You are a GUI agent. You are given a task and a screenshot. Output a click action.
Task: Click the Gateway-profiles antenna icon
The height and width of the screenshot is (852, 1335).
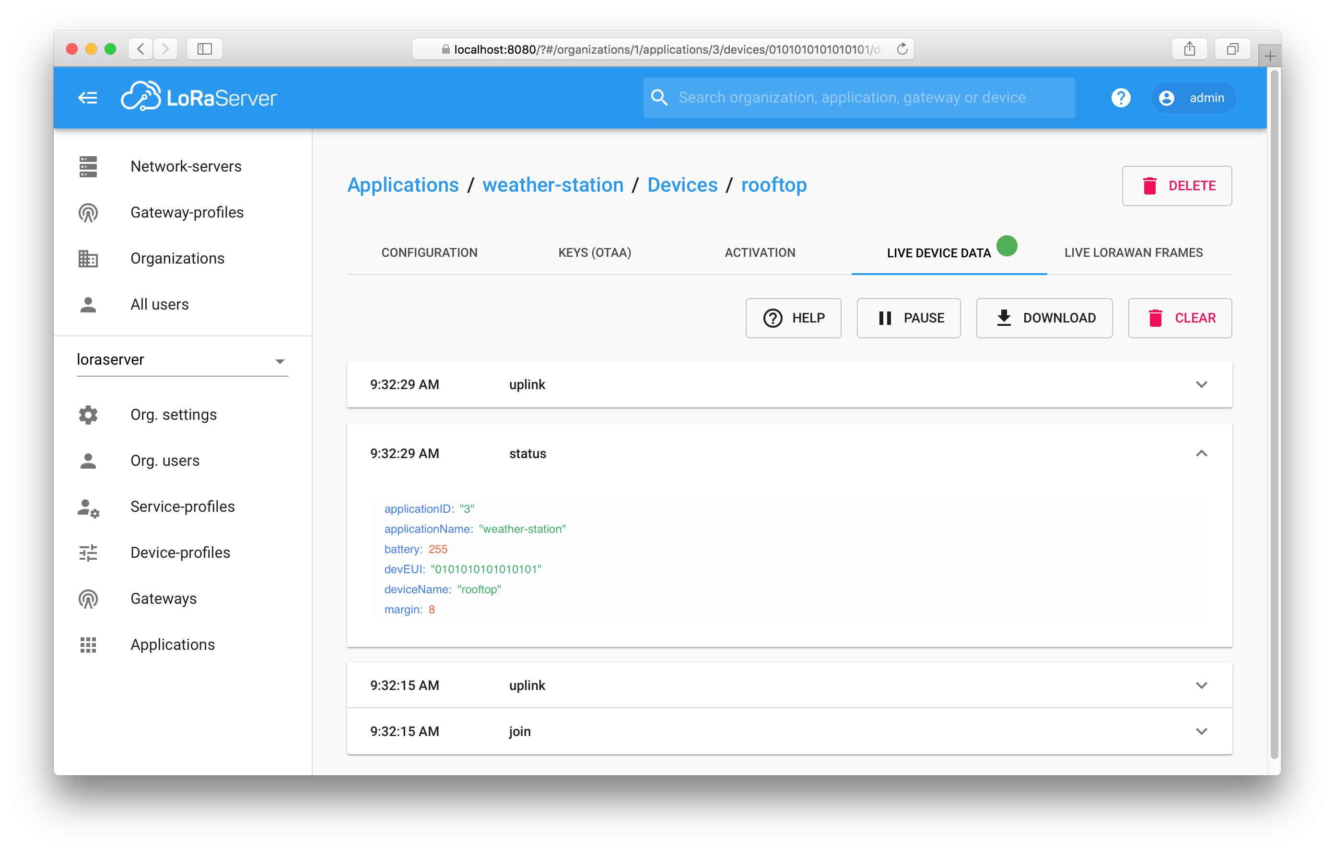(x=88, y=213)
